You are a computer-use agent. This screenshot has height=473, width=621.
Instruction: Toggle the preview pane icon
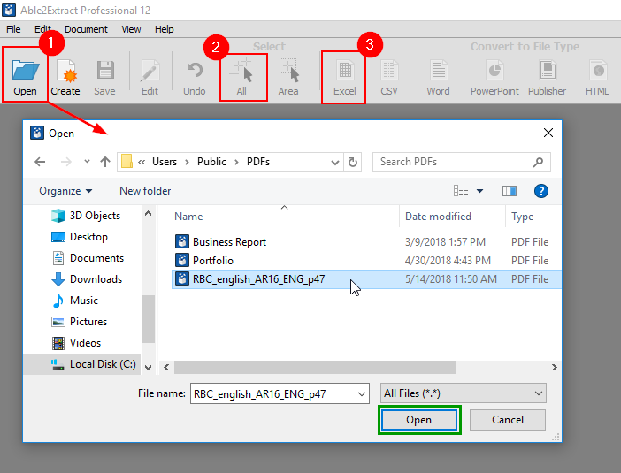[x=510, y=191]
